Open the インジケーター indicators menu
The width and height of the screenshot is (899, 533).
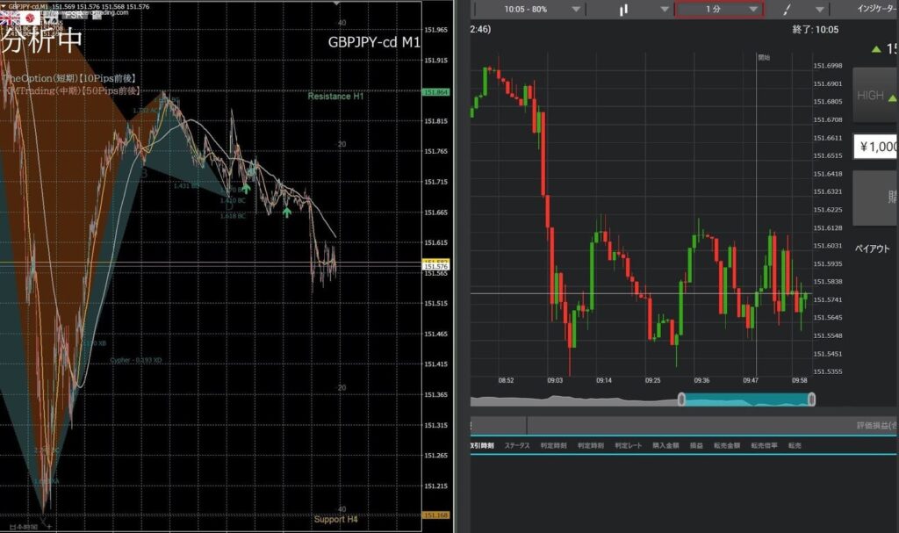877,9
